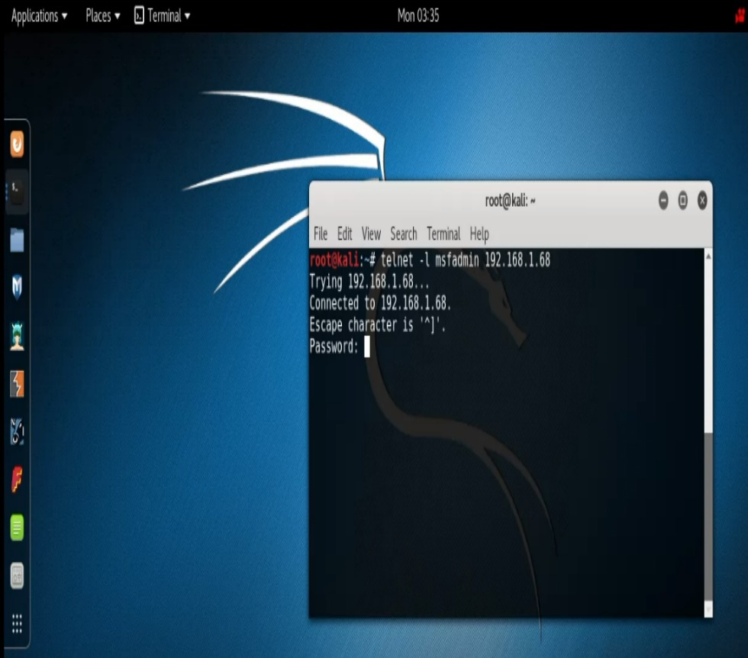
Task: Open green notes app dock icon
Action: pos(17,527)
